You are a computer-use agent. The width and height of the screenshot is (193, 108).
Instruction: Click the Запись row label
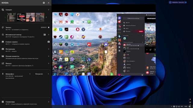[8, 27]
